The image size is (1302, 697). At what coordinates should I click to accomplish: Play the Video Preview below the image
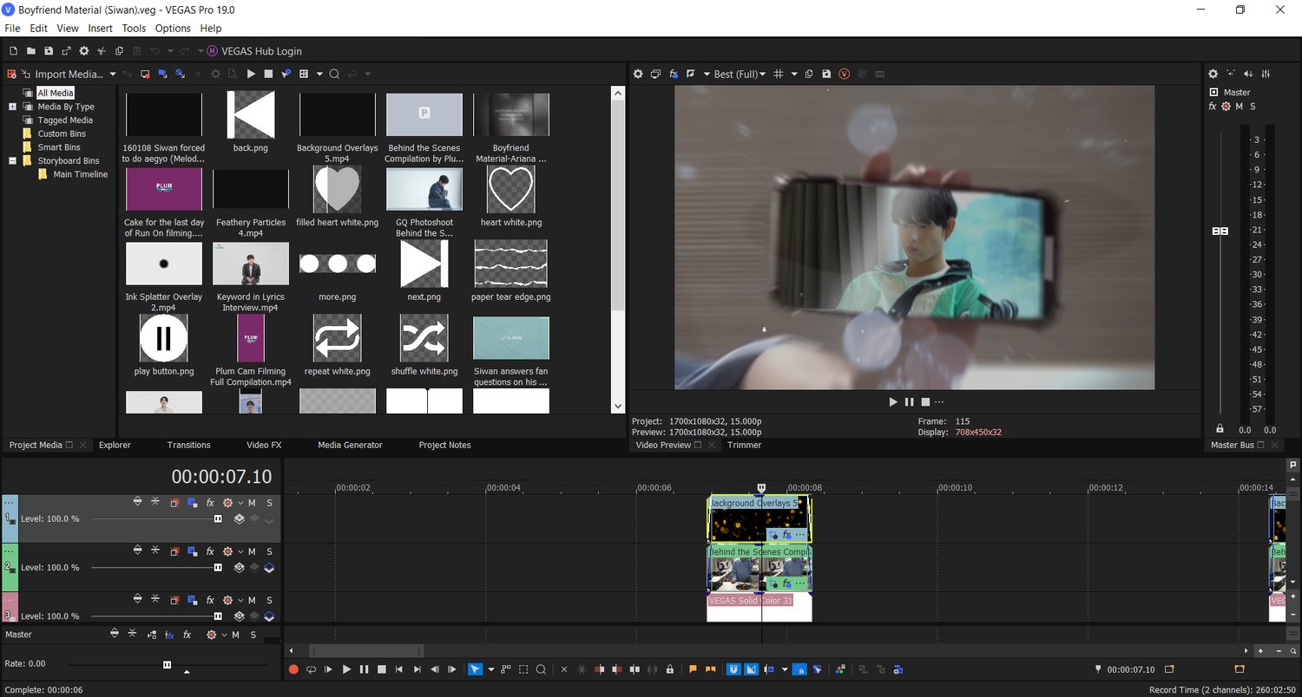tap(893, 401)
